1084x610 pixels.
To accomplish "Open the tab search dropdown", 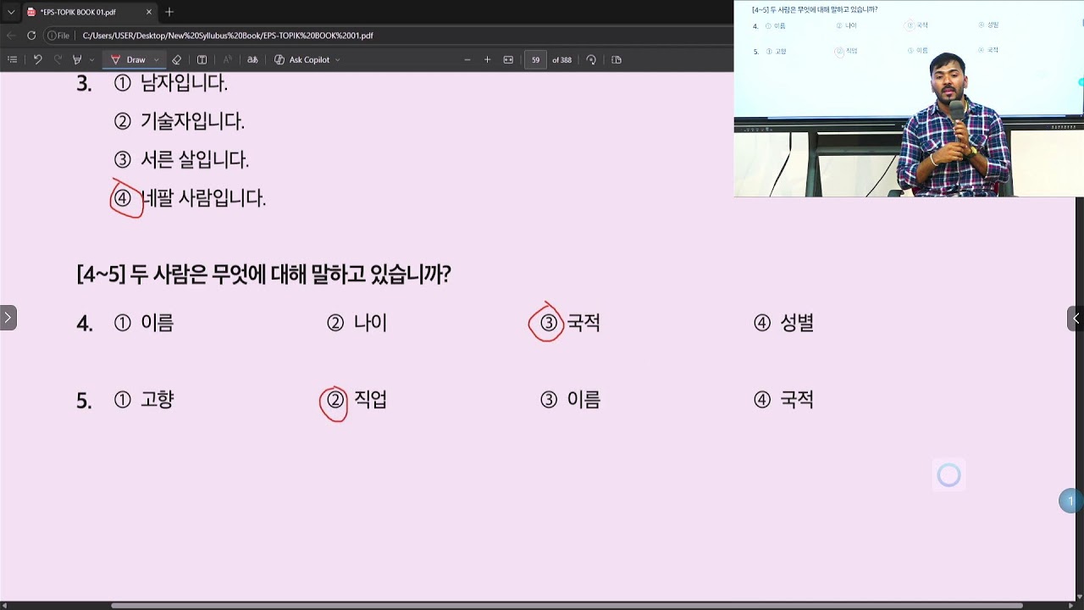I will click(11, 12).
